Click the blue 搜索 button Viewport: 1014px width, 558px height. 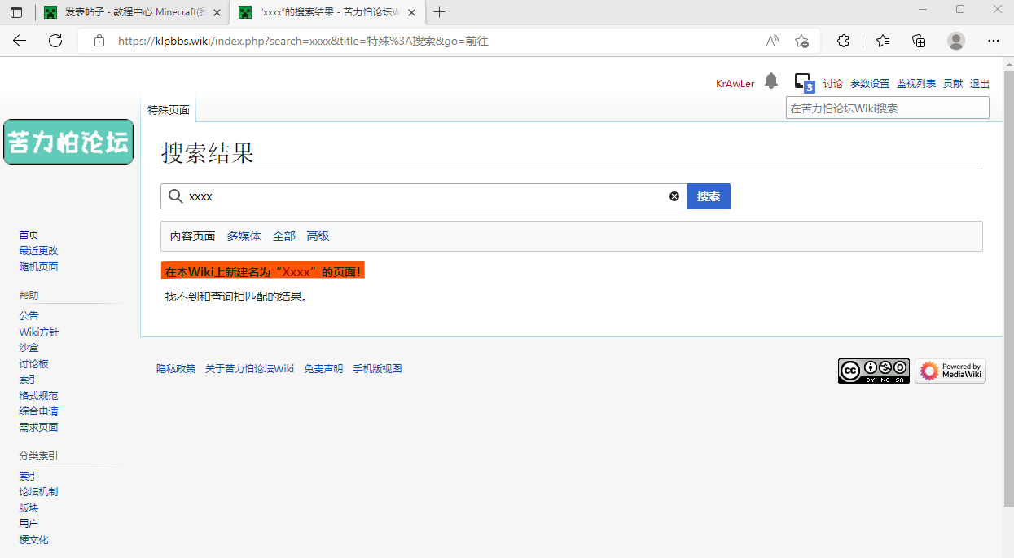click(x=709, y=196)
